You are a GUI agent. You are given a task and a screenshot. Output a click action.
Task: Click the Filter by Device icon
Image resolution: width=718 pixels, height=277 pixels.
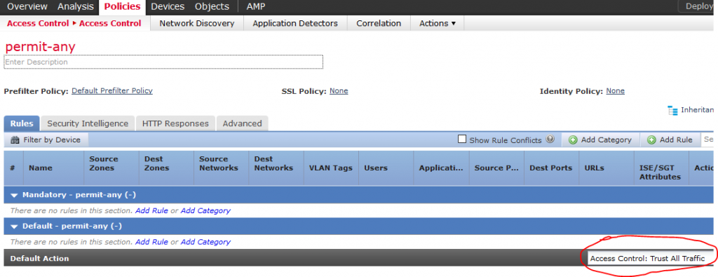point(15,140)
